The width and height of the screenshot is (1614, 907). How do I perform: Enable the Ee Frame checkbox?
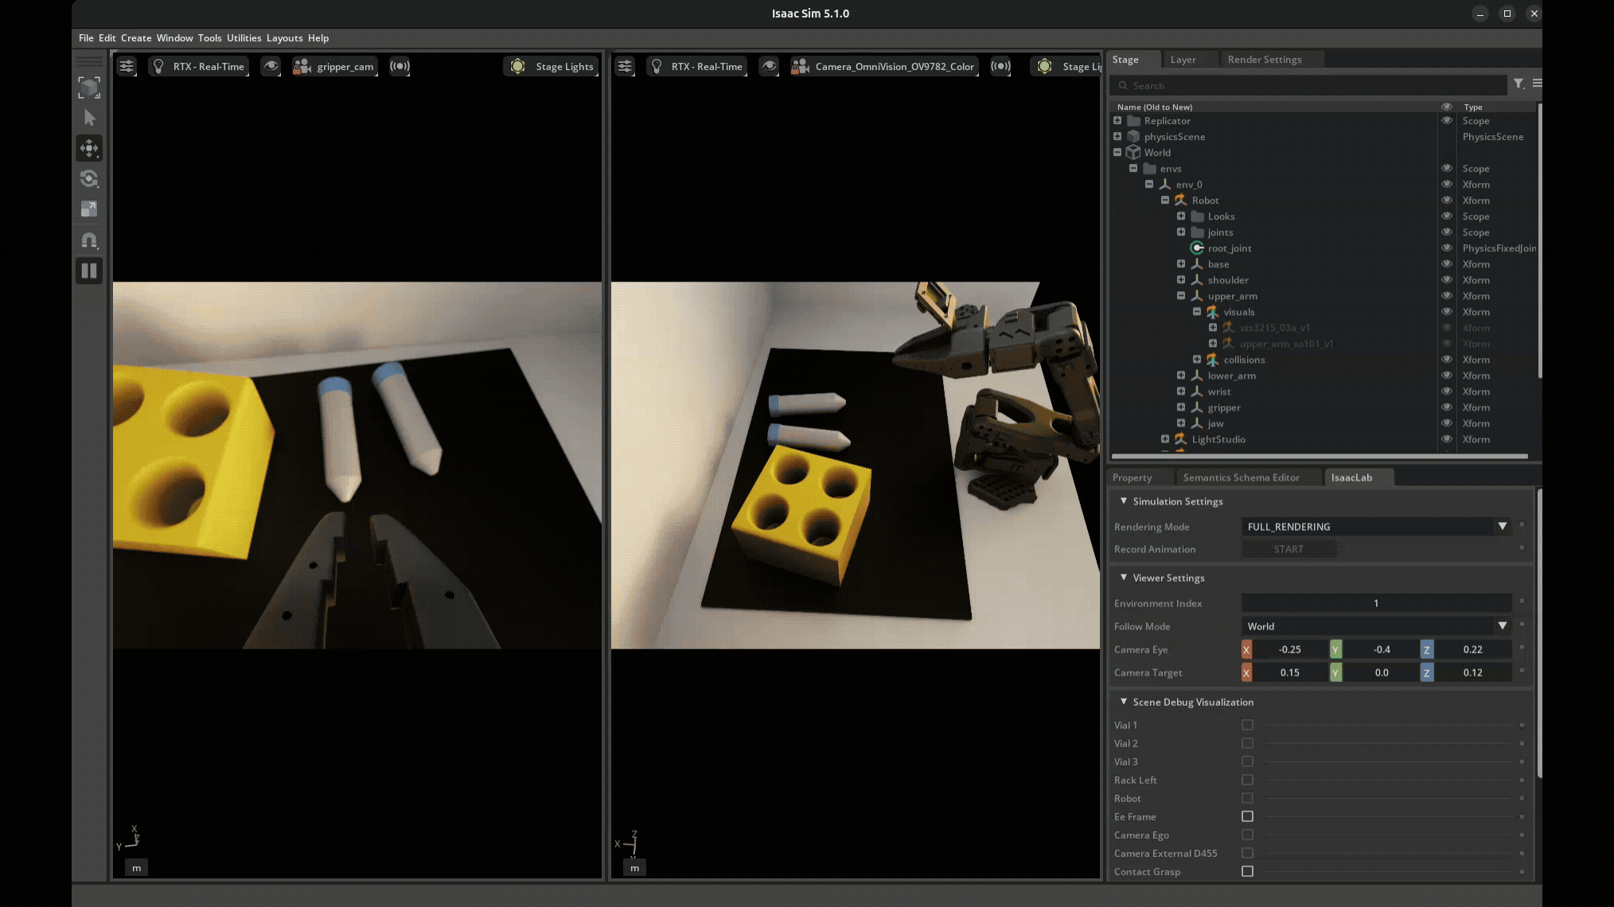1247,816
